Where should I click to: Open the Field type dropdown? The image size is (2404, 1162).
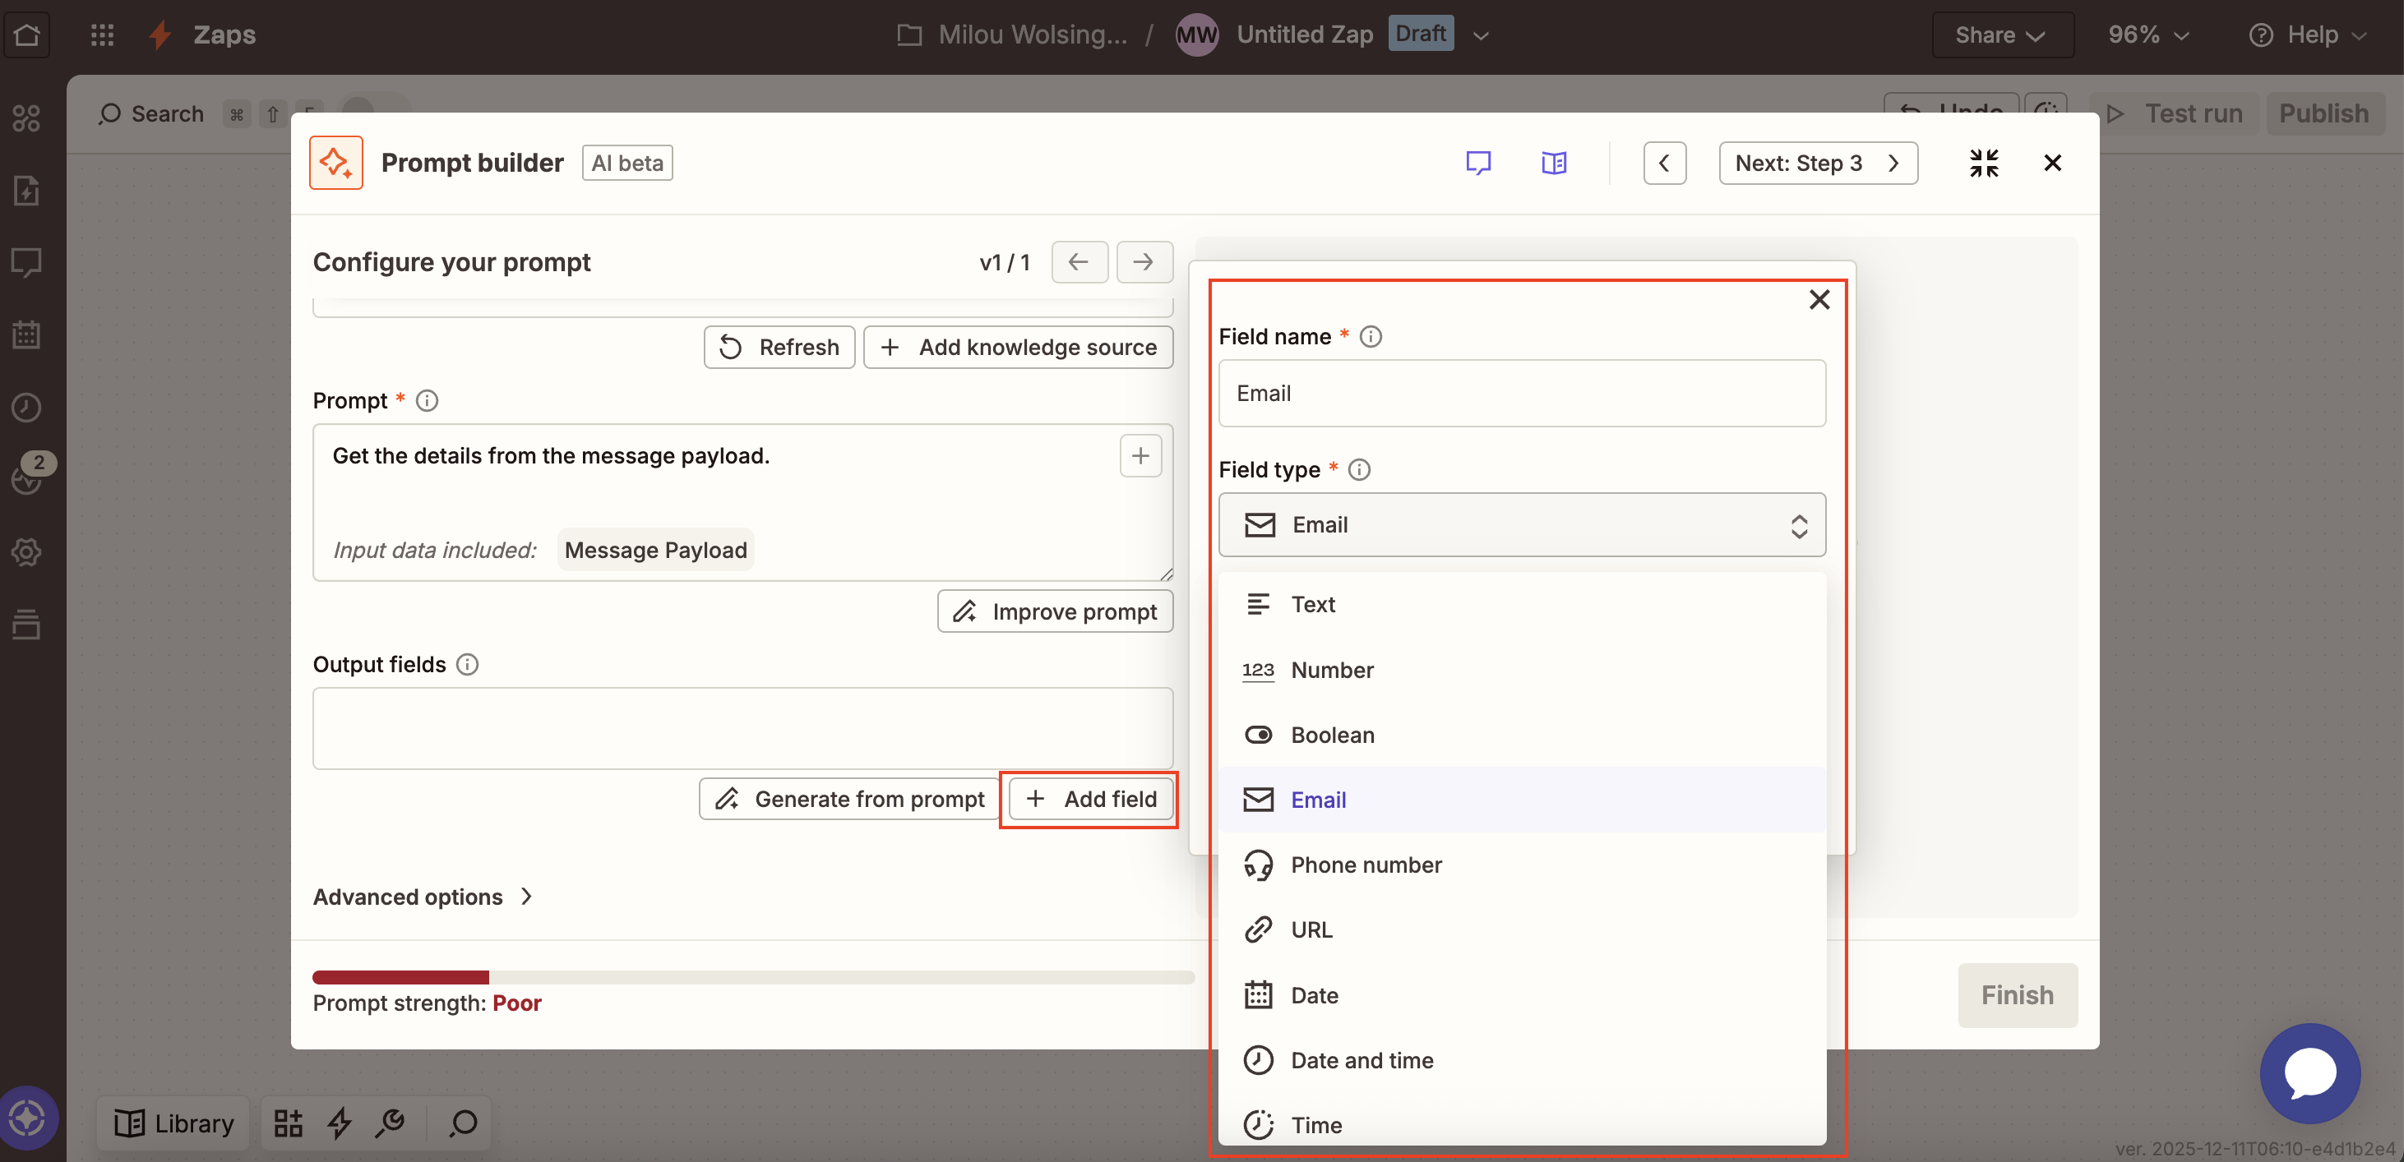[1522, 525]
